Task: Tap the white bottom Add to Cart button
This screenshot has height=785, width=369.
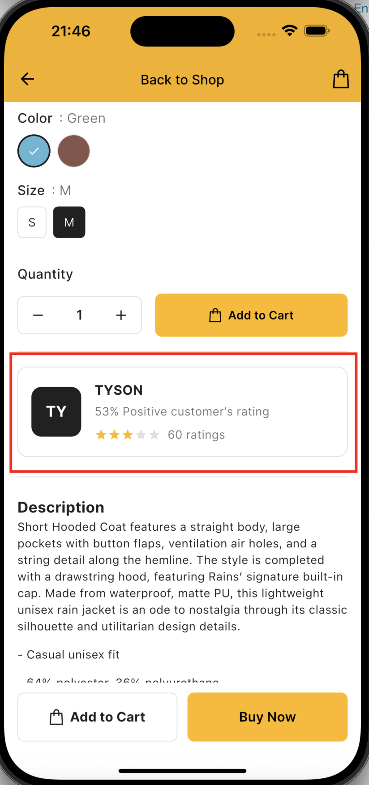Action: click(x=97, y=717)
